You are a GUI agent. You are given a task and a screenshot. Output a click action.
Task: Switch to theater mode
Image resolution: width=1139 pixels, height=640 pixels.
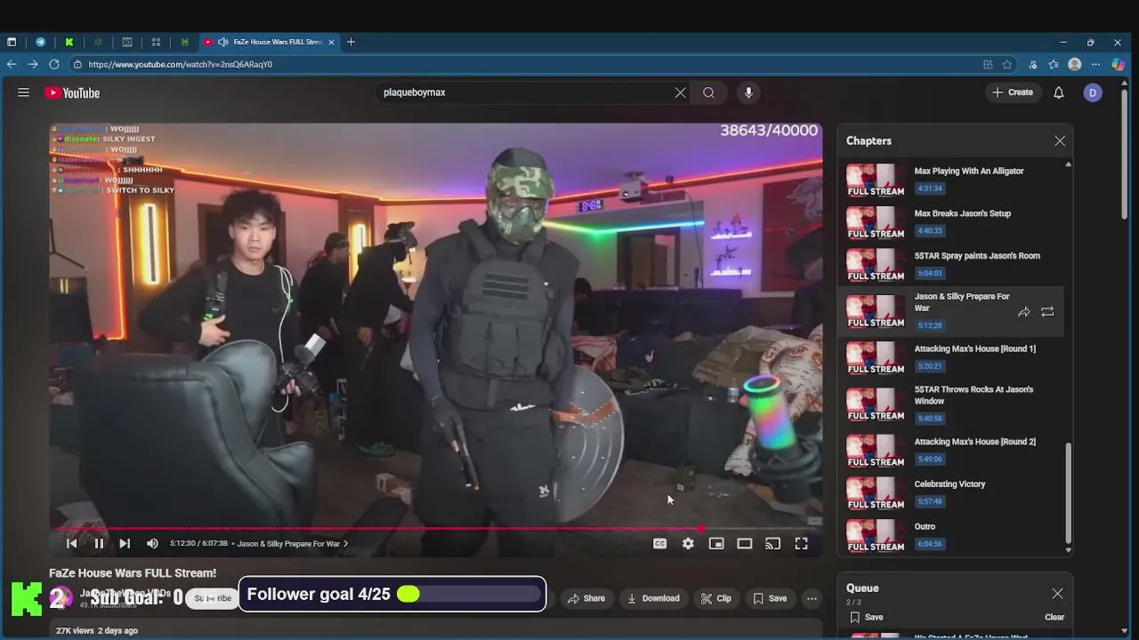[x=745, y=543]
